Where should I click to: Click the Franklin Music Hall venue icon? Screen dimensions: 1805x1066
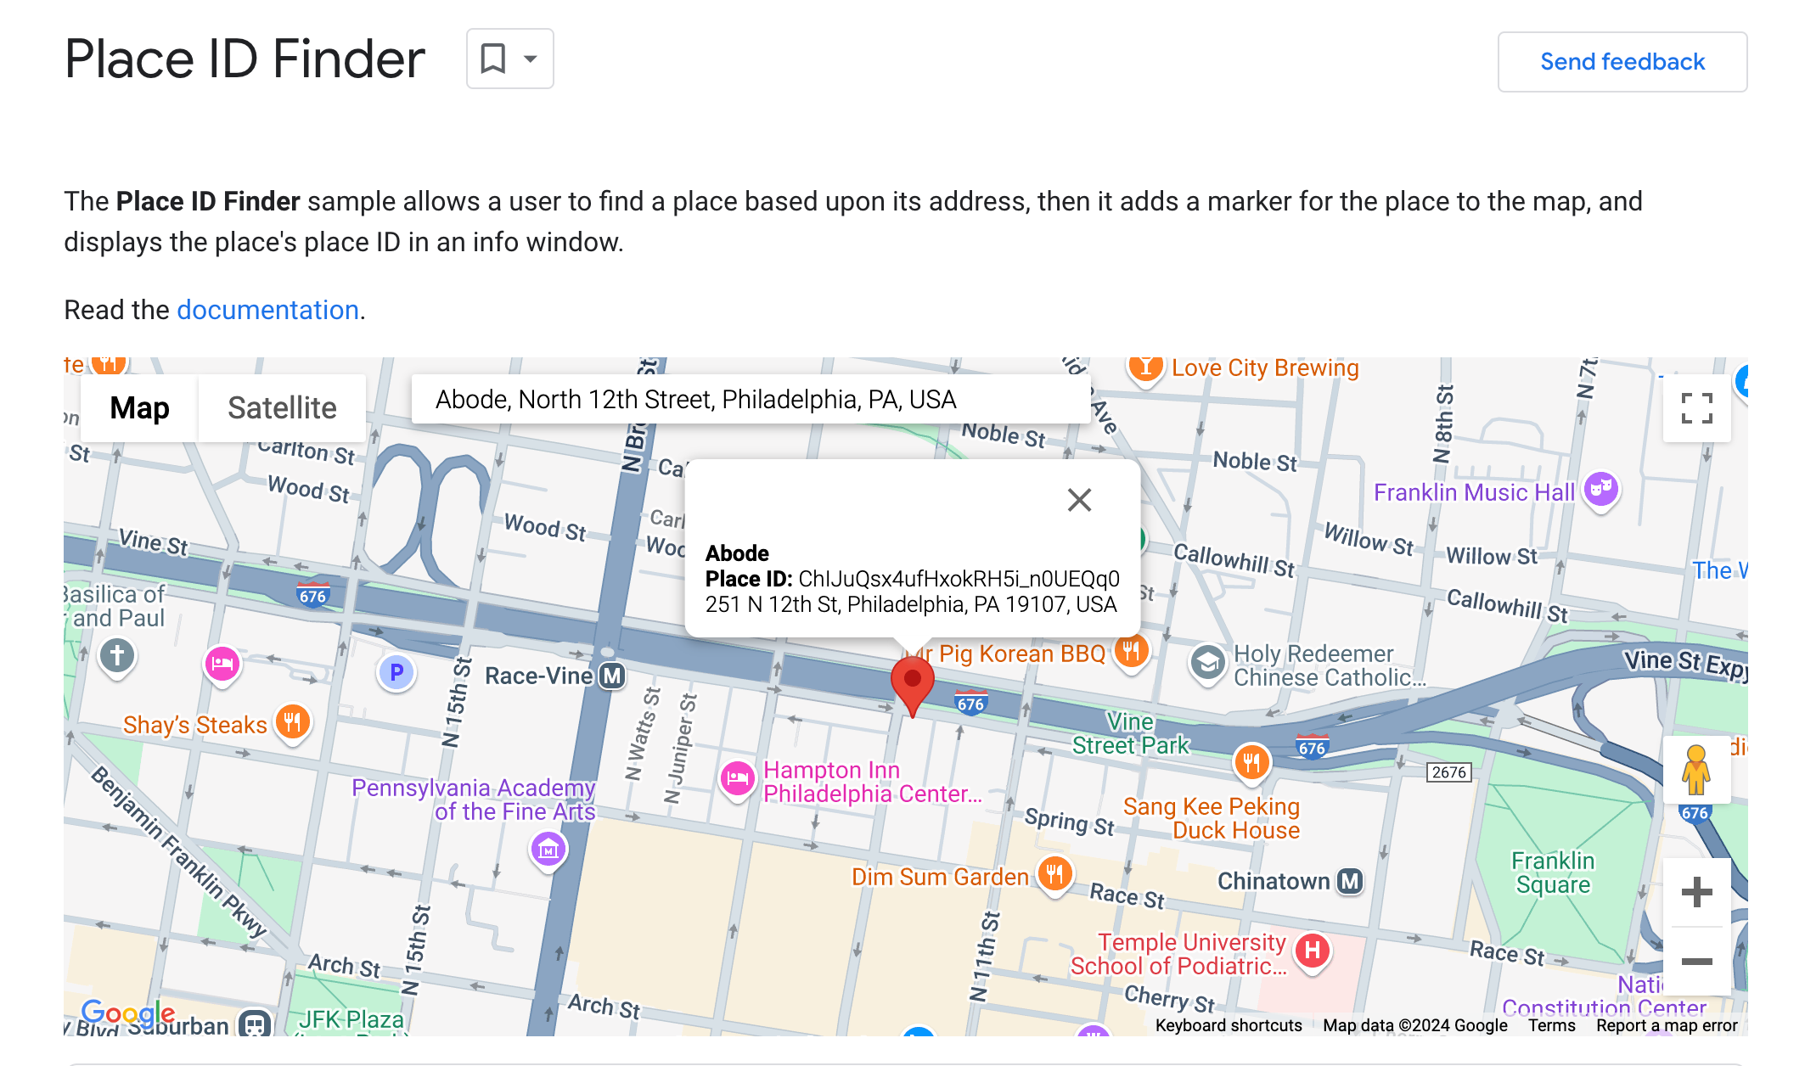(x=1601, y=489)
